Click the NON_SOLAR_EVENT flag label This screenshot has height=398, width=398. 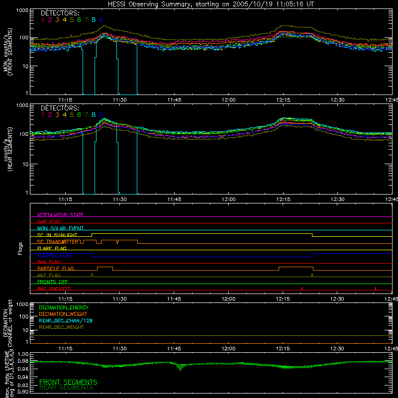(60, 228)
